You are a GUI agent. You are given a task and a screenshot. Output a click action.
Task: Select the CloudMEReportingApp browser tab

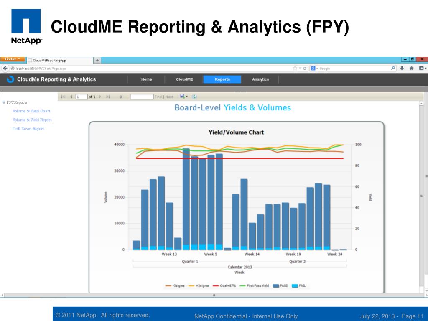pyautogui.click(x=60, y=60)
